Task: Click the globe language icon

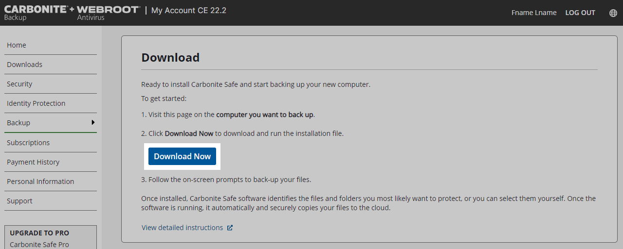Action: 613,13
